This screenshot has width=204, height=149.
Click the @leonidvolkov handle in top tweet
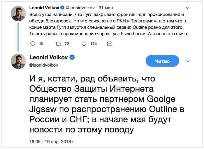point(80,7)
